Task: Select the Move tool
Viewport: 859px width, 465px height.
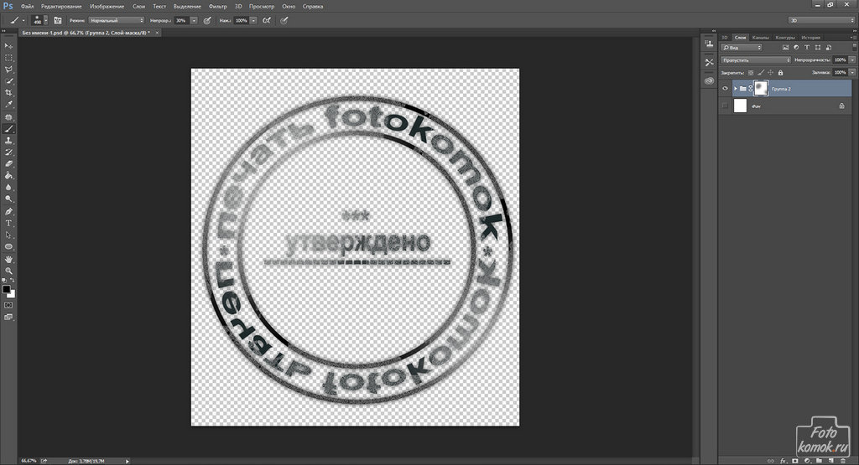Action: pyautogui.click(x=8, y=46)
